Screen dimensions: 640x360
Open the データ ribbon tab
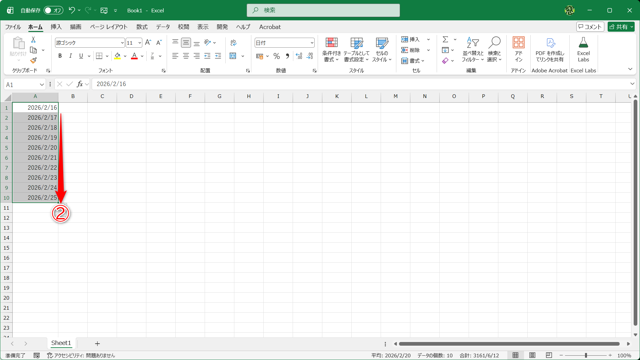point(163,27)
